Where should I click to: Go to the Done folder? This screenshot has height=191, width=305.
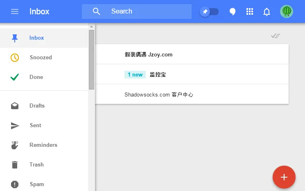(x=36, y=77)
